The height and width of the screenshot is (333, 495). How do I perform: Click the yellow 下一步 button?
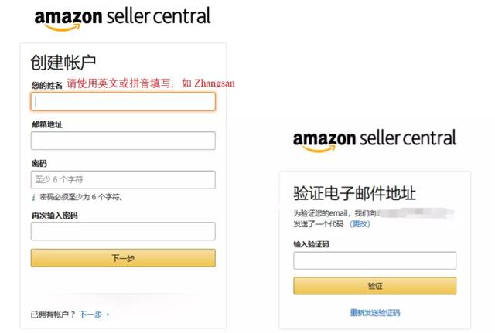point(123,258)
